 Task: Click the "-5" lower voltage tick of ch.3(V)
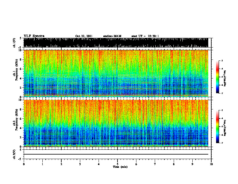[x=20, y=159]
